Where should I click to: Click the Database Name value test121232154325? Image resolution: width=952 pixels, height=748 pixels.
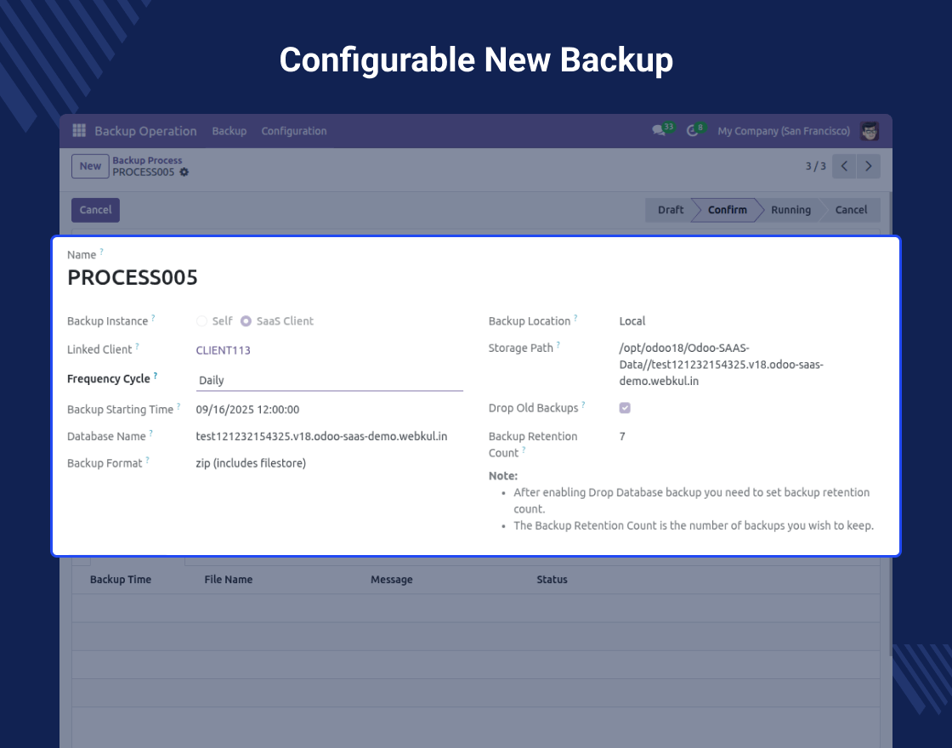(x=321, y=437)
